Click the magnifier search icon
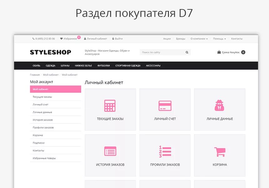This screenshot has width=269, height=188. (x=187, y=52)
